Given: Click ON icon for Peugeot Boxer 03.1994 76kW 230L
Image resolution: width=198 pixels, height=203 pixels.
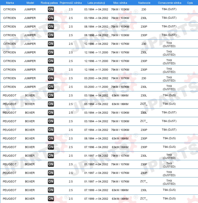Looking at the screenshot, I should click(51, 113).
